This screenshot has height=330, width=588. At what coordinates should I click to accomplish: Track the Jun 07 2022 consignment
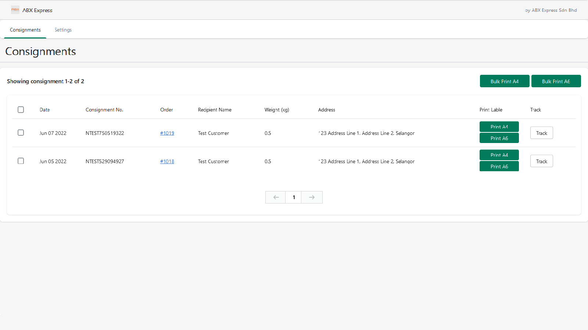pyautogui.click(x=541, y=133)
